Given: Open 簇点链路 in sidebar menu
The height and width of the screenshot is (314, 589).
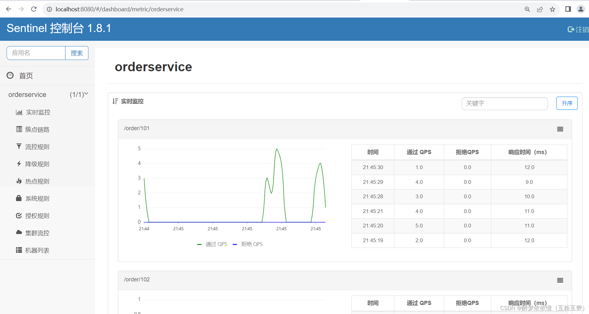Looking at the screenshot, I should click(37, 129).
